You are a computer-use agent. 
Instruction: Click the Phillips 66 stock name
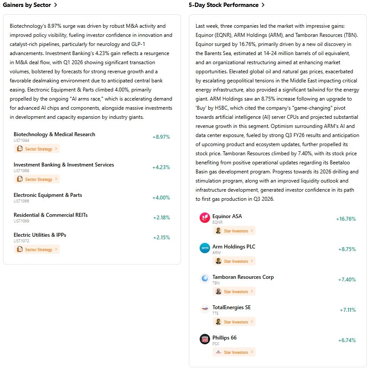[224, 338]
